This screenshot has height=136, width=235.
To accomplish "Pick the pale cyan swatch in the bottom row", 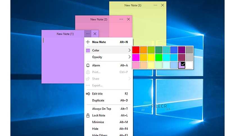I will 166,65.
